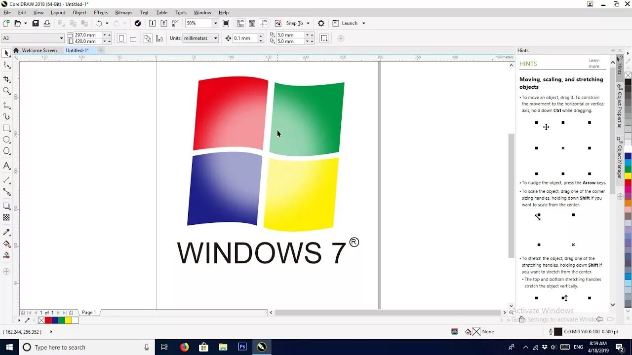Open the Bitmaps menu

[x=123, y=12]
